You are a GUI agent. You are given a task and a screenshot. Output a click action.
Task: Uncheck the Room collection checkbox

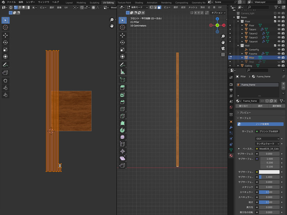pyautogui.click(x=275, y=17)
